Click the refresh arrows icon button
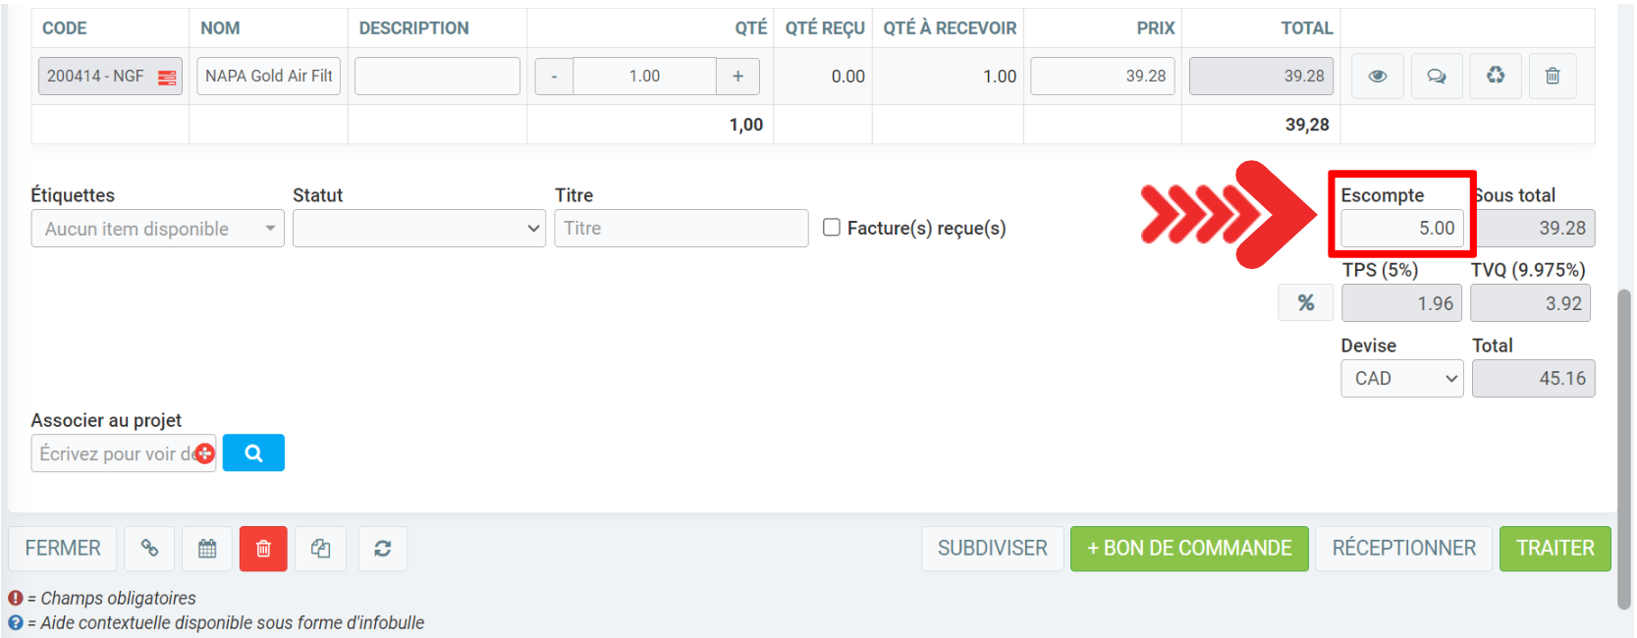This screenshot has height=638, width=1637. click(x=382, y=548)
